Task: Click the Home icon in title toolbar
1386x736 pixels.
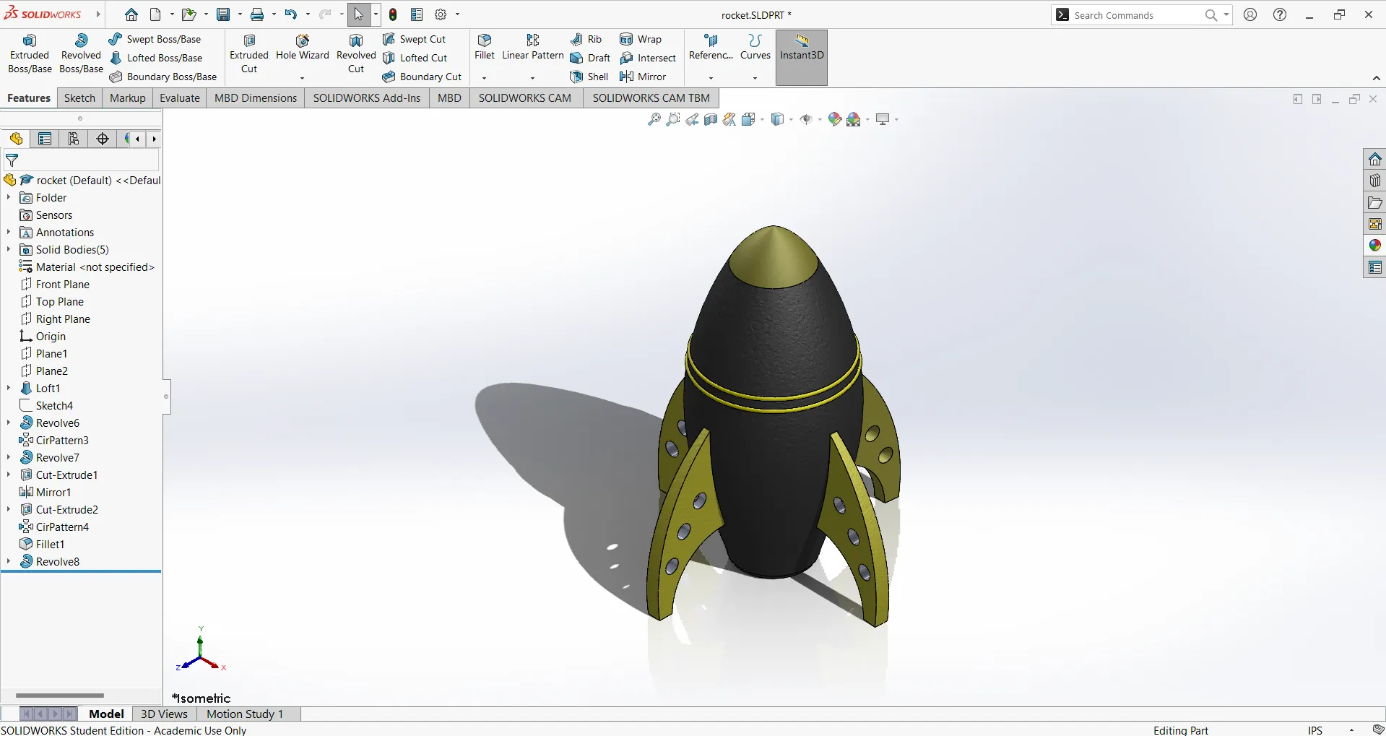Action: click(x=131, y=14)
